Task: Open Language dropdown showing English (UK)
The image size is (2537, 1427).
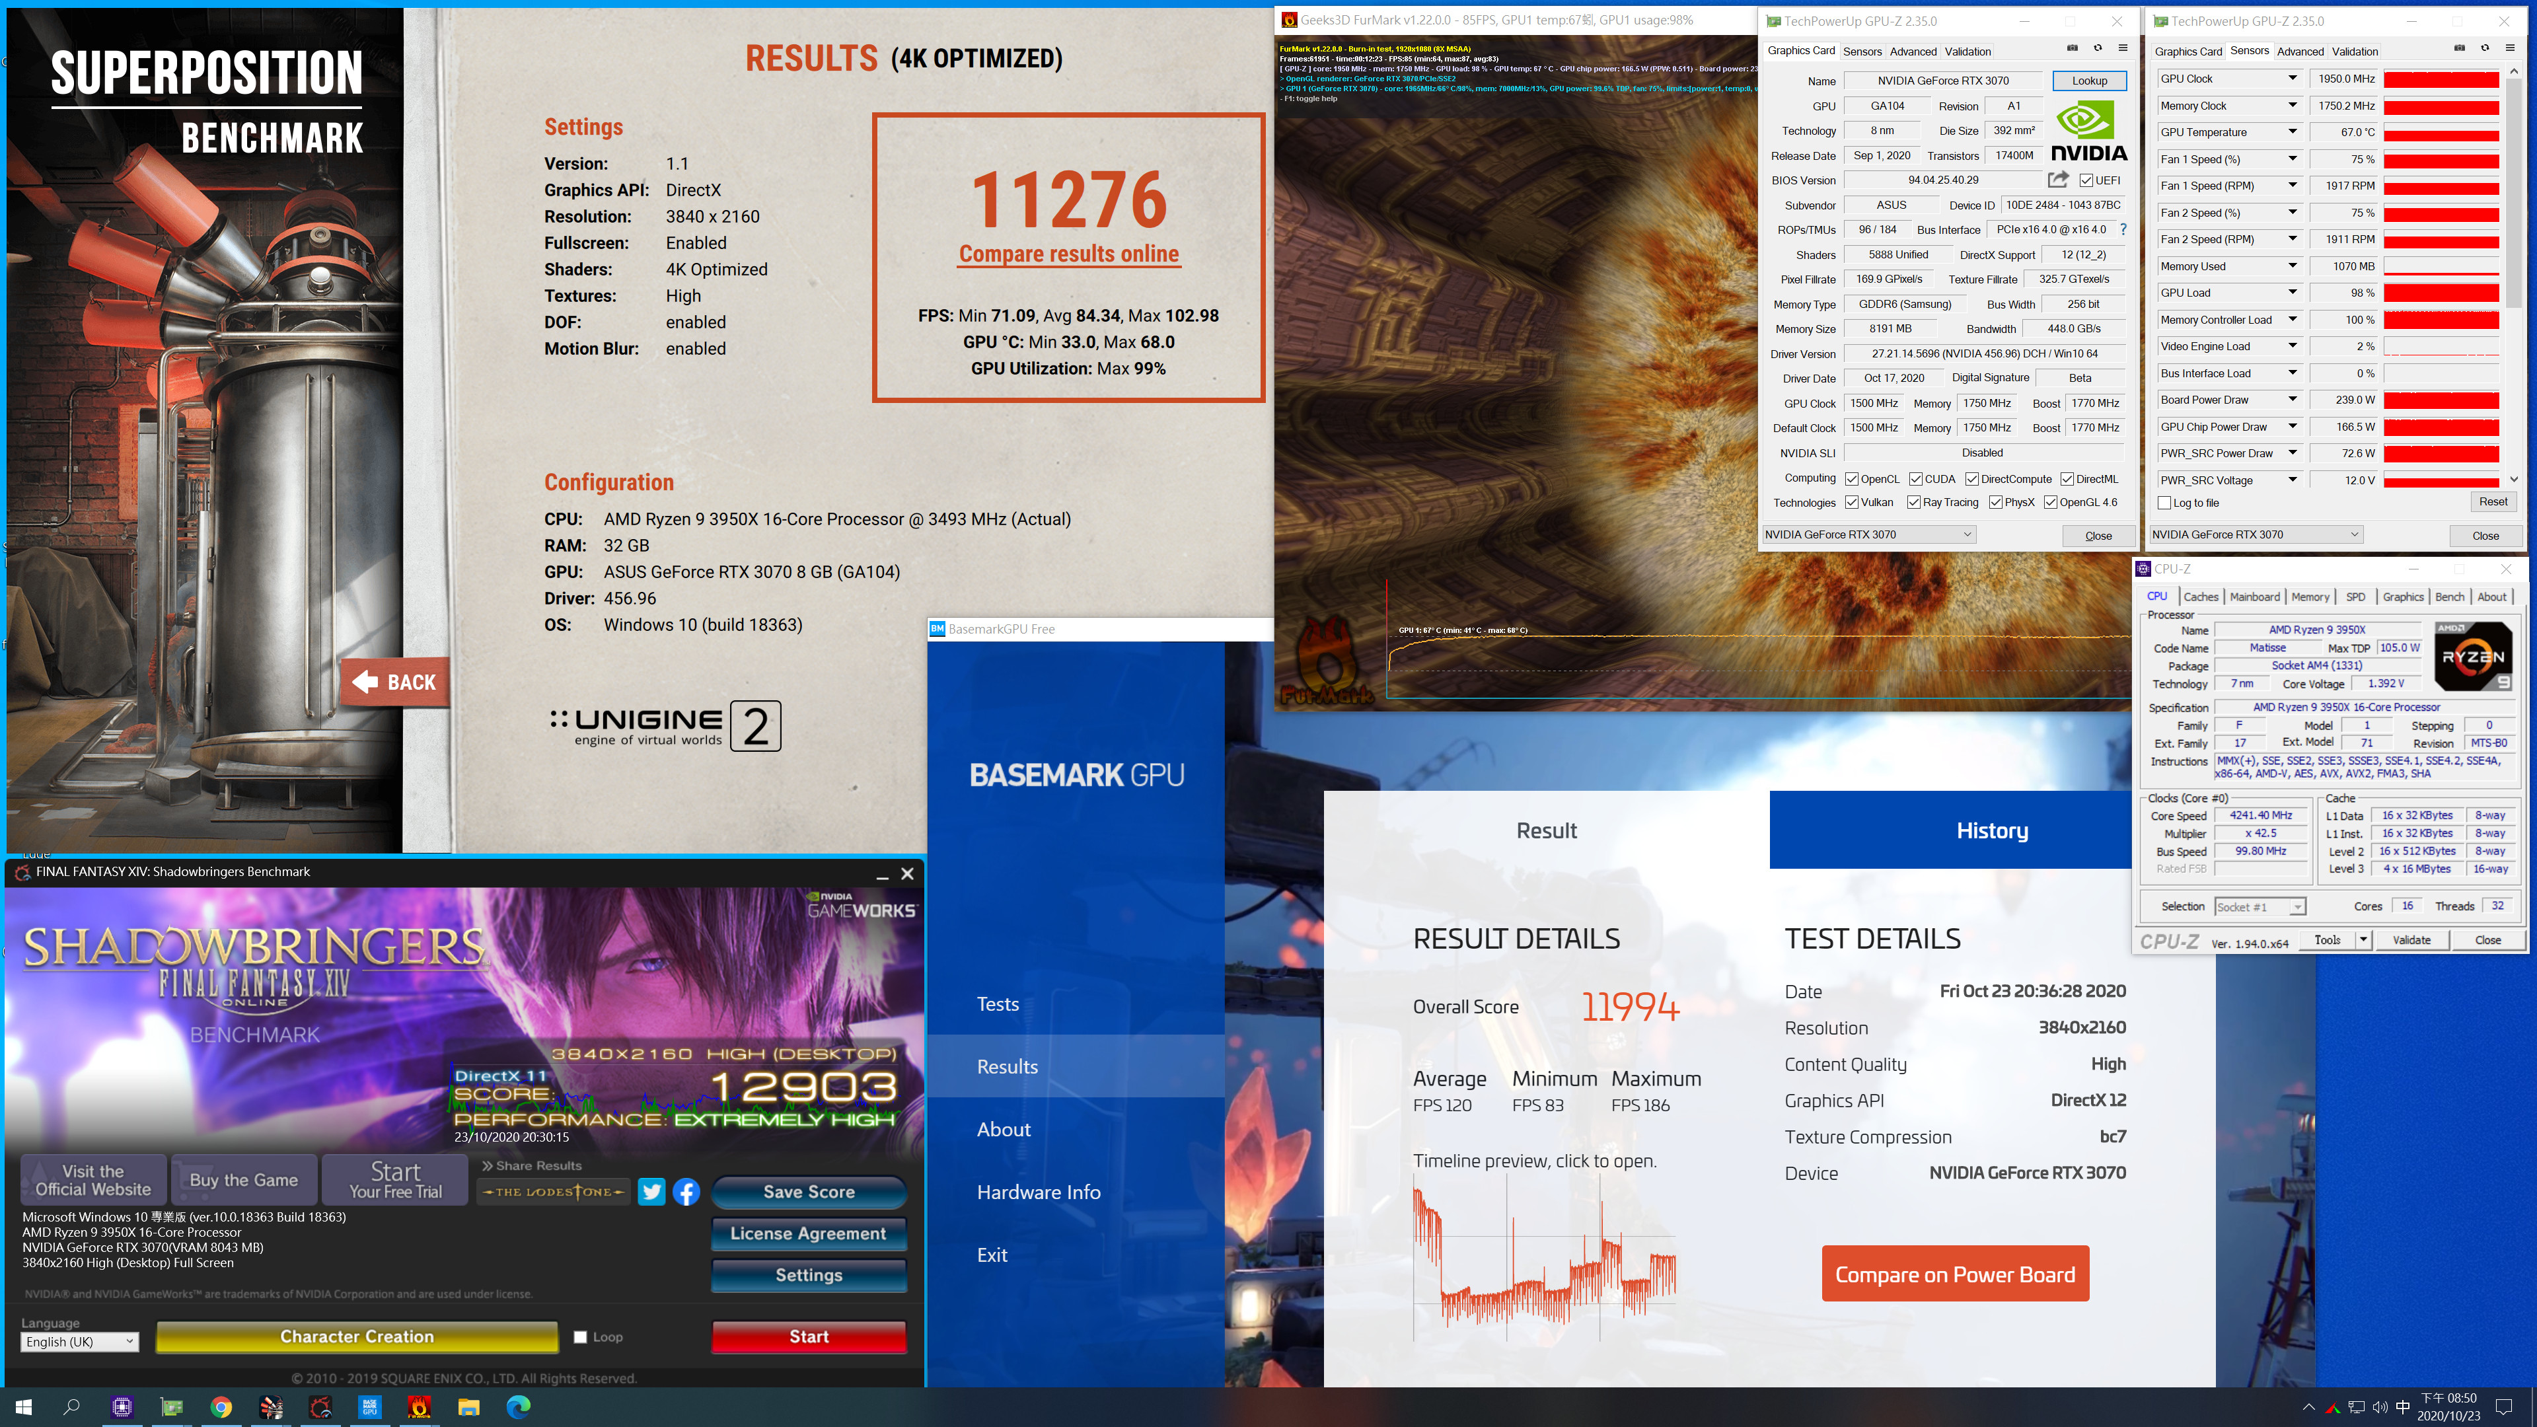Action: point(80,1341)
